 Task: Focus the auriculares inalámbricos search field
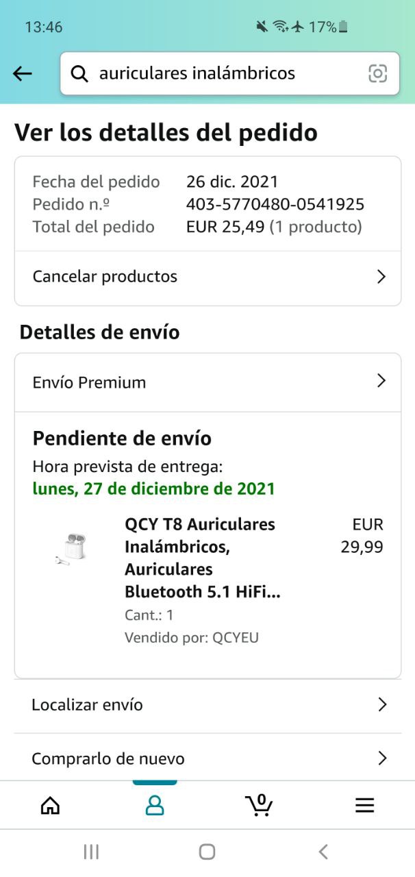coord(229,73)
